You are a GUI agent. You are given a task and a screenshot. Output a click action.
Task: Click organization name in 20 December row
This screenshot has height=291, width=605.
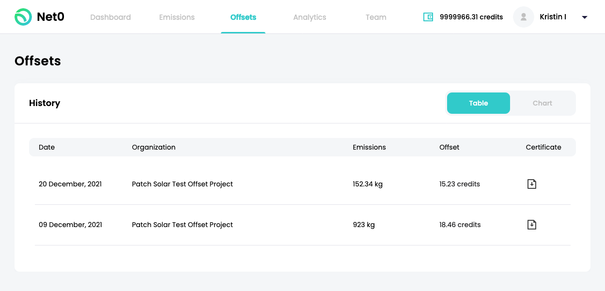pos(182,184)
